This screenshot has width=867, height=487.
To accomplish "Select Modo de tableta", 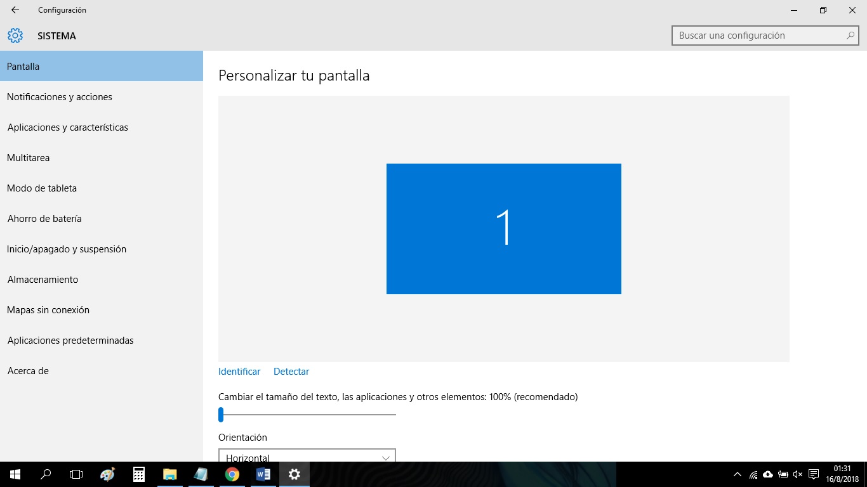I will coord(102,188).
